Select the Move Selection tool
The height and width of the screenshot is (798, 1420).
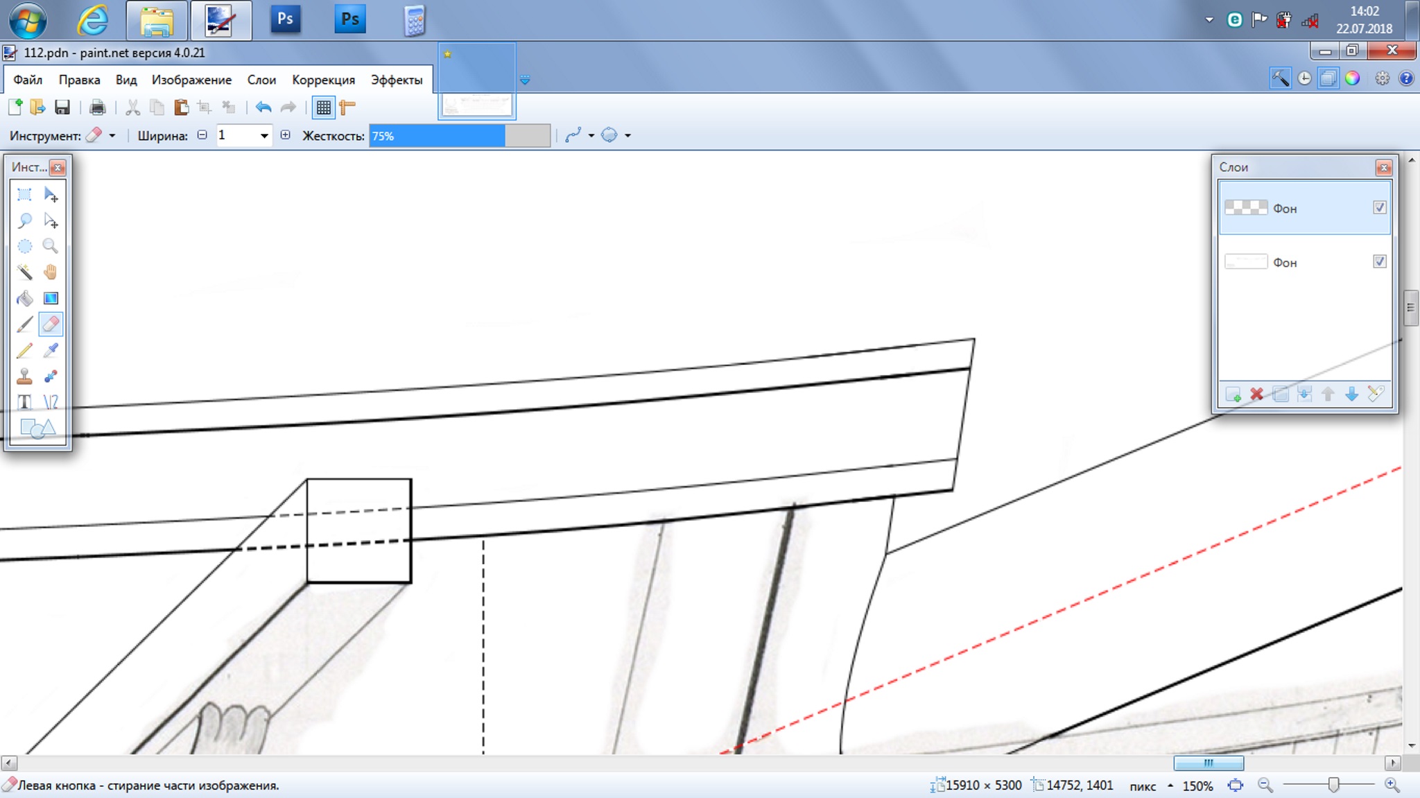pos(51,220)
